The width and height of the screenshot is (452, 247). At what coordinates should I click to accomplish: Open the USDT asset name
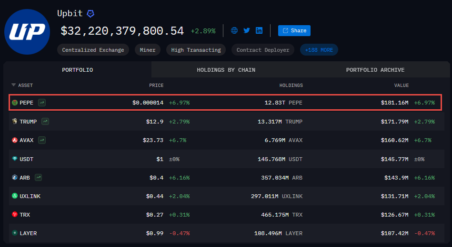pos(27,159)
